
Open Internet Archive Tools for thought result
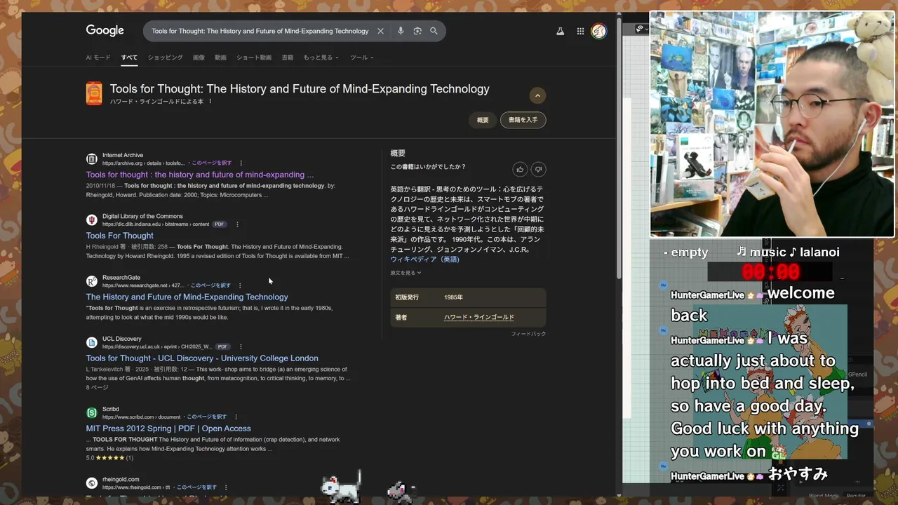point(200,175)
